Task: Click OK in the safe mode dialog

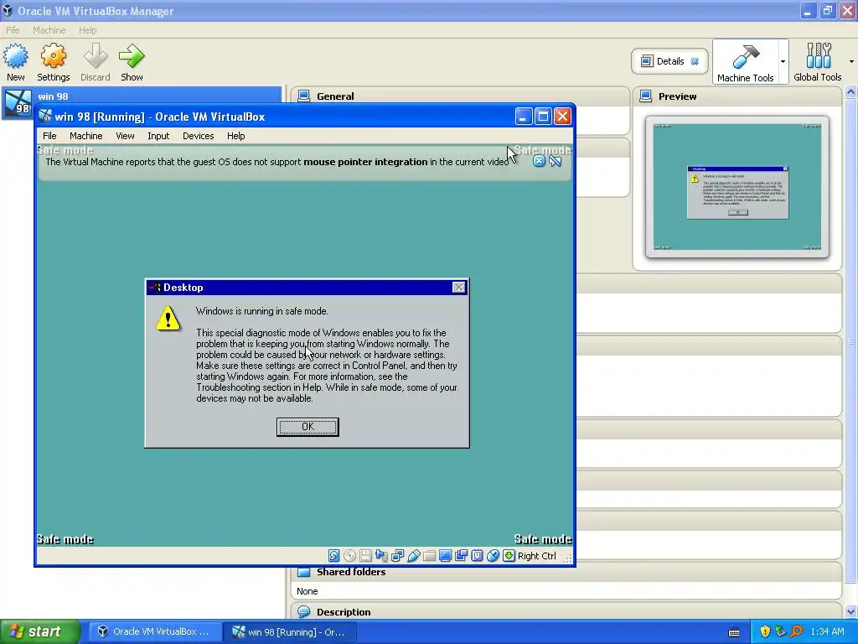Action: 308,427
